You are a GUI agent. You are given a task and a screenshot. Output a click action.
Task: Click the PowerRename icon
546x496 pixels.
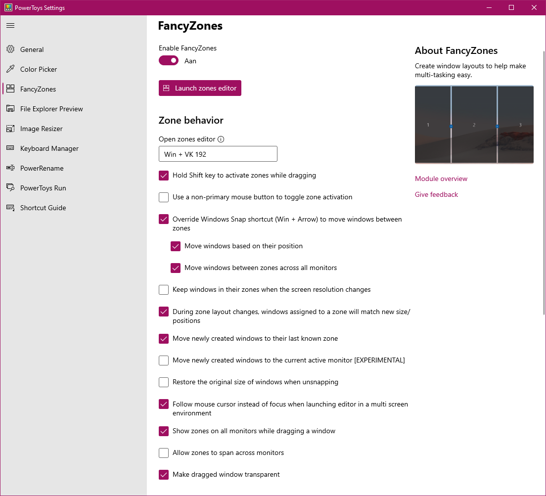10,168
